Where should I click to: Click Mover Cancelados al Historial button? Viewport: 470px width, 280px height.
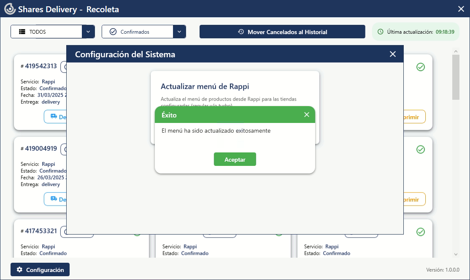(x=282, y=32)
